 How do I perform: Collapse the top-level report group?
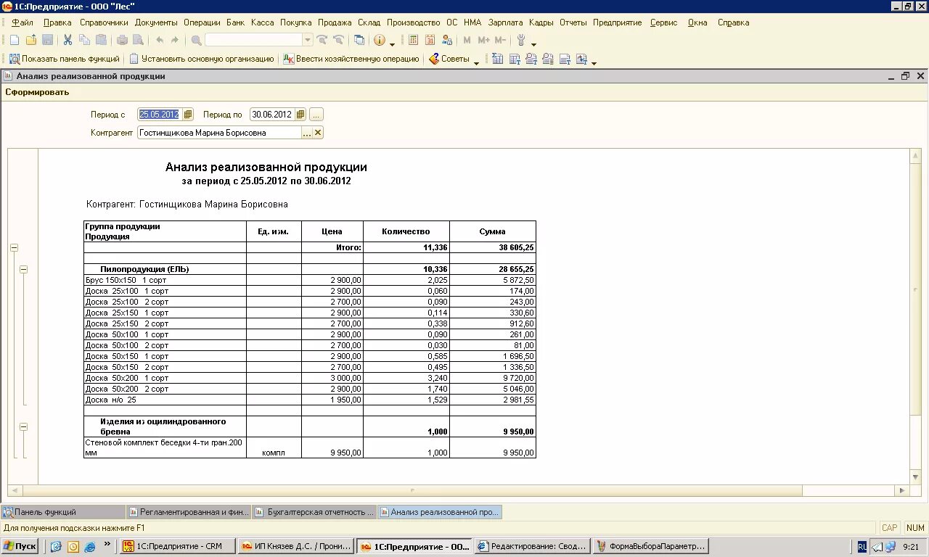(14, 248)
